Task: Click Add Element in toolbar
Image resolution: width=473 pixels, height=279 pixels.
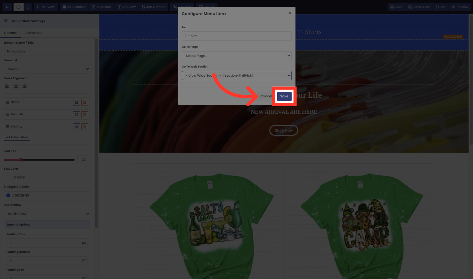Action: [154, 7]
